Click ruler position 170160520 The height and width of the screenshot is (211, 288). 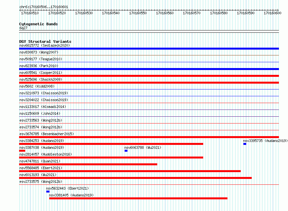point(57,13)
